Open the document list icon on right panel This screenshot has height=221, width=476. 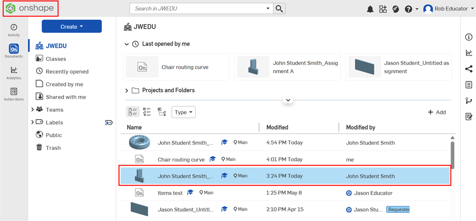tap(469, 85)
